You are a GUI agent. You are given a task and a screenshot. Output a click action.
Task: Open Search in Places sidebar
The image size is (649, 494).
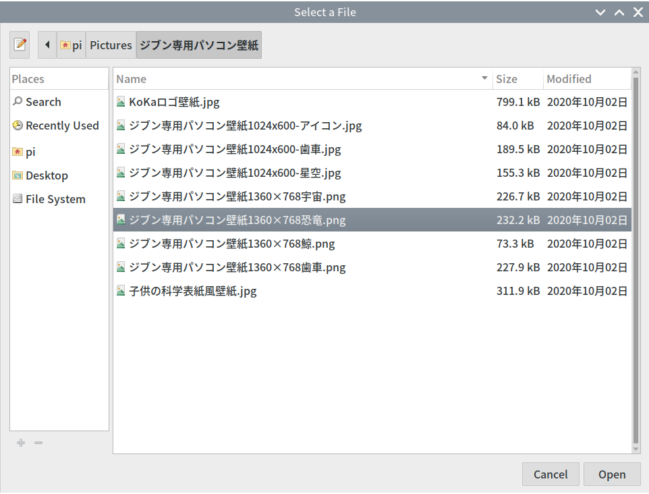pos(43,102)
